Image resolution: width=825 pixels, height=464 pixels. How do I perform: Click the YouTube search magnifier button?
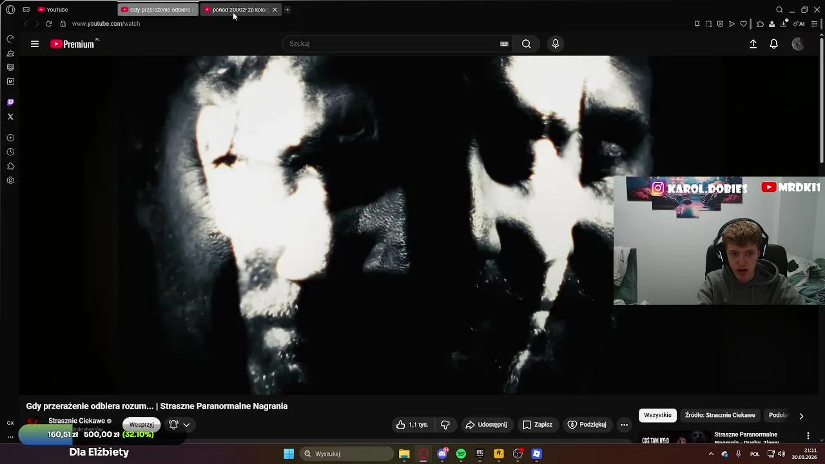tap(527, 44)
